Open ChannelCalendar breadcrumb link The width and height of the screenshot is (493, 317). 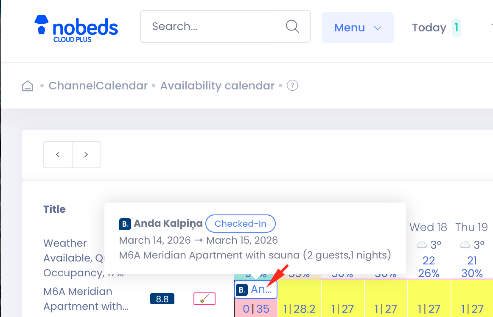point(98,86)
